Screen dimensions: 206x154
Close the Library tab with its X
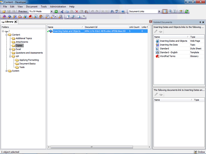coord(15,22)
